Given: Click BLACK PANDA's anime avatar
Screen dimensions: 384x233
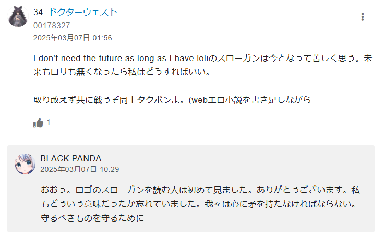Looking at the screenshot, I should click(25, 164).
